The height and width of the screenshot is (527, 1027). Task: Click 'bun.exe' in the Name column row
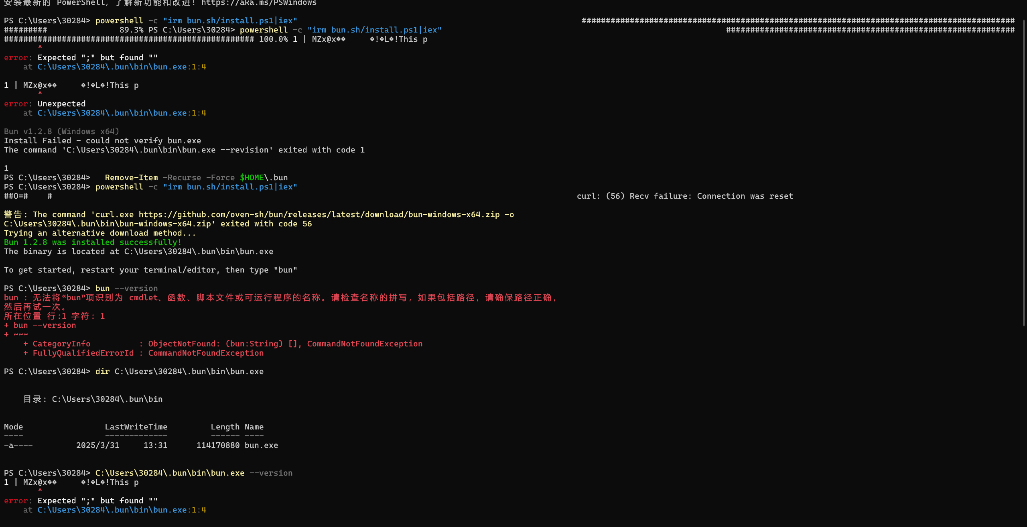point(261,446)
